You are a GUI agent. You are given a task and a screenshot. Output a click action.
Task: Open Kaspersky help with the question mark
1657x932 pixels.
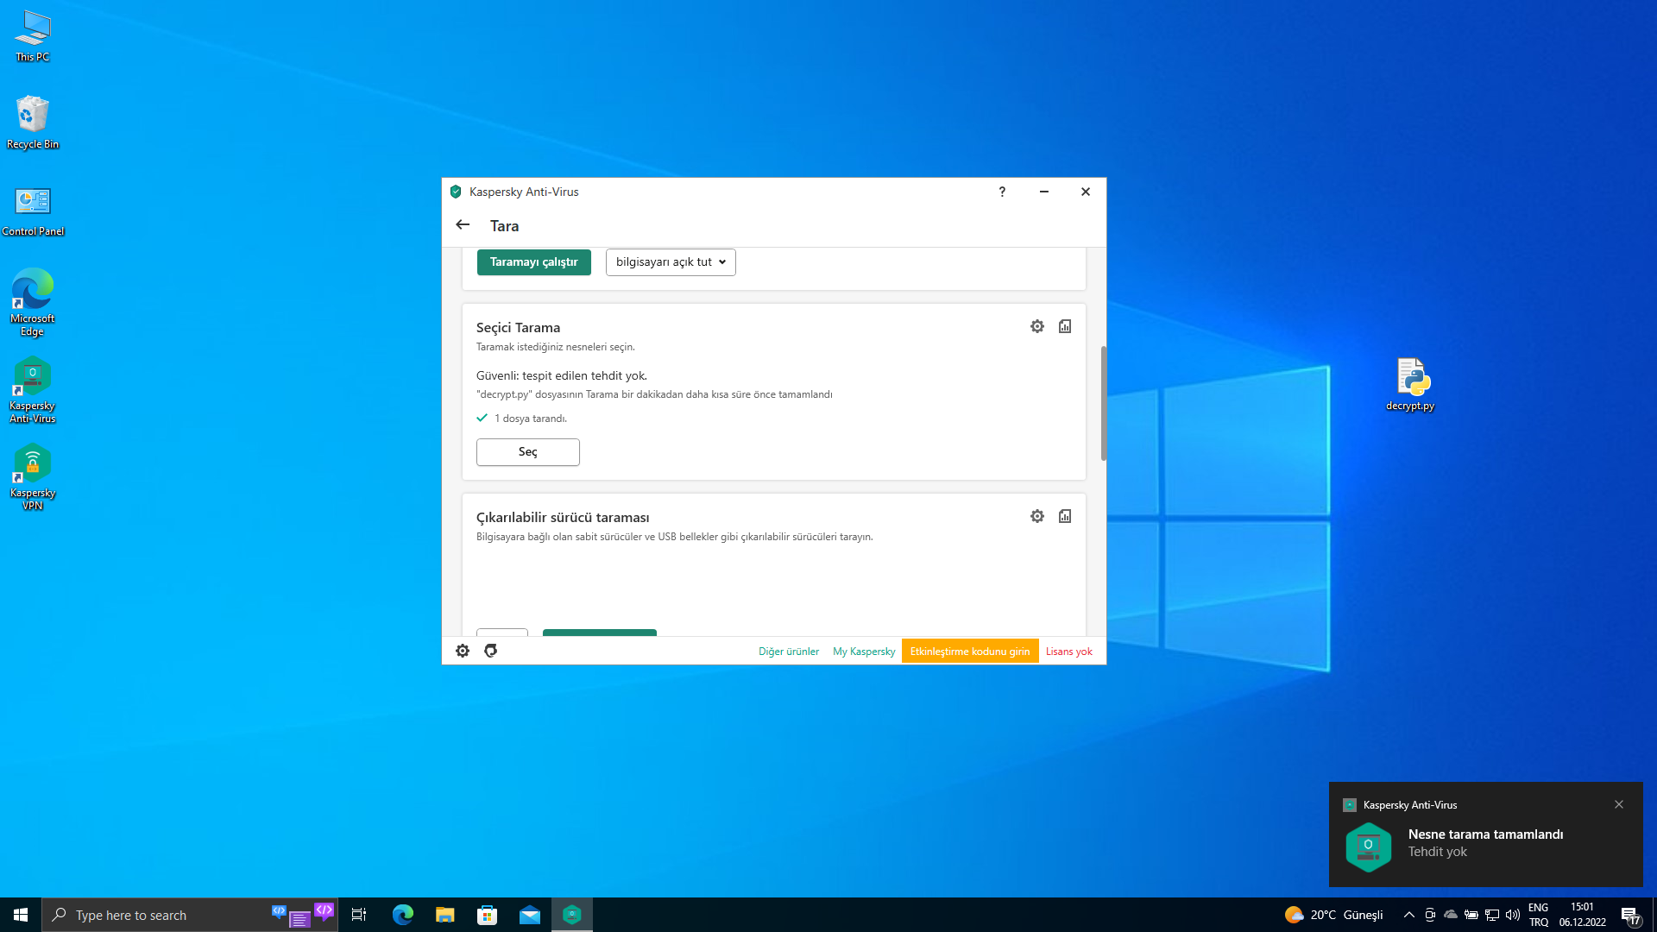pyautogui.click(x=1002, y=192)
